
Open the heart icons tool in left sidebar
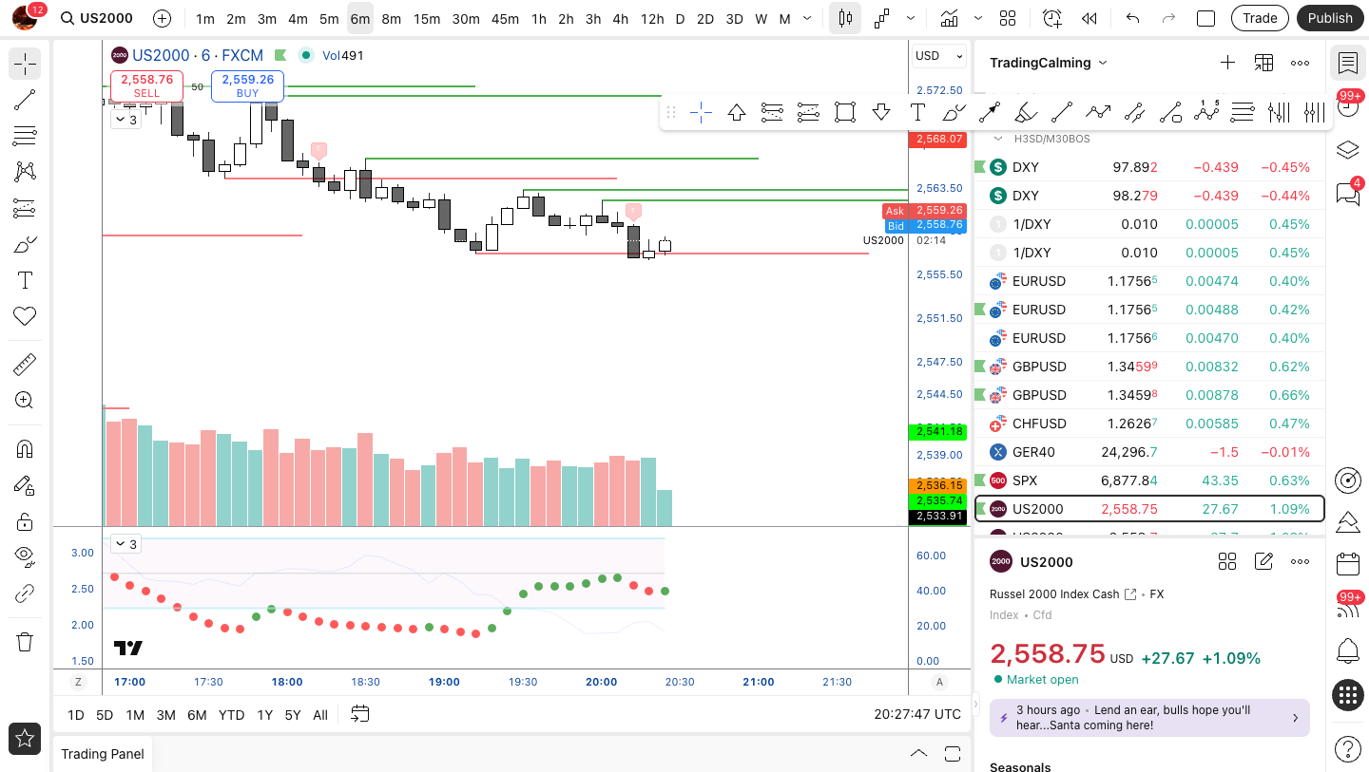(25, 316)
